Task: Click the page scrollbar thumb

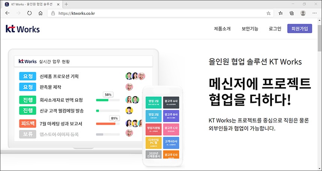Action: tap(319, 38)
